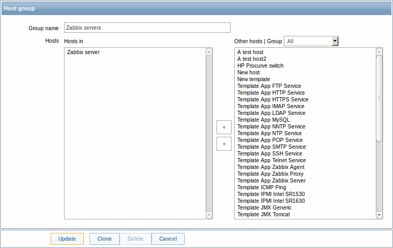The image size is (393, 248).
Task: Select 'New host' in Other hosts list
Action: coord(248,72)
